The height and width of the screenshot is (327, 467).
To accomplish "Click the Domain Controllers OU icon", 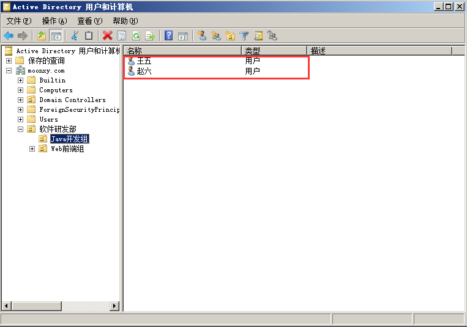I will pyautogui.click(x=31, y=100).
